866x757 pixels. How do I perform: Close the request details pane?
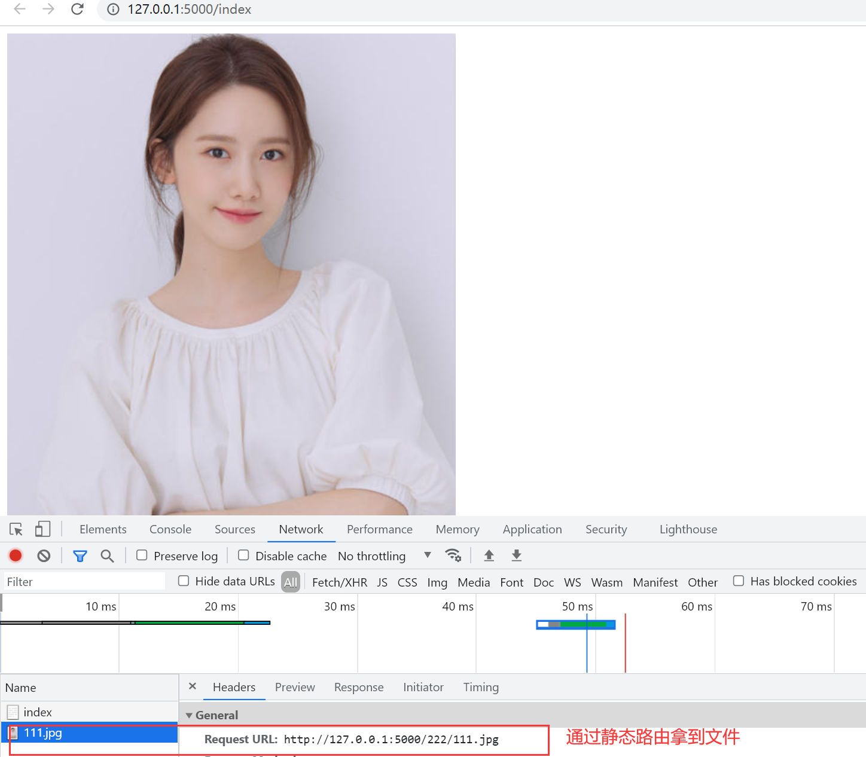193,686
